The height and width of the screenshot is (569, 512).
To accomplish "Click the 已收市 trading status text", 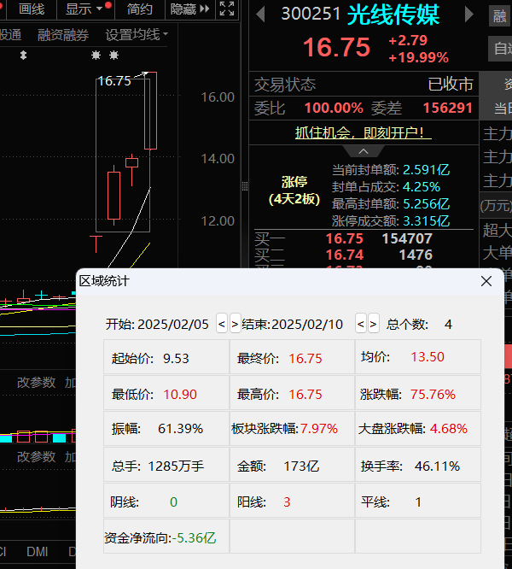I will [451, 85].
